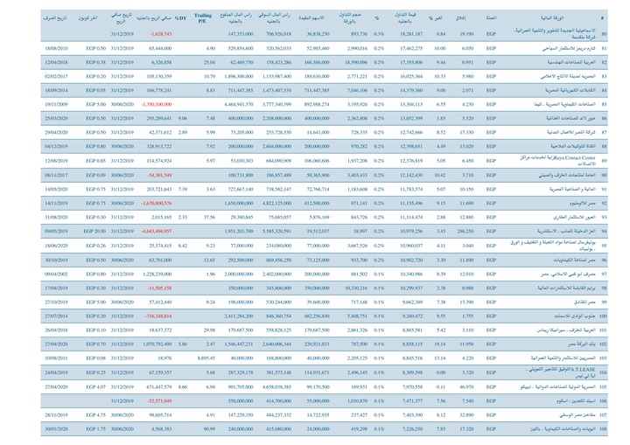630x445 pixels.
Task: Click the Trailing P/E value '29.98'
Action: tap(209, 330)
